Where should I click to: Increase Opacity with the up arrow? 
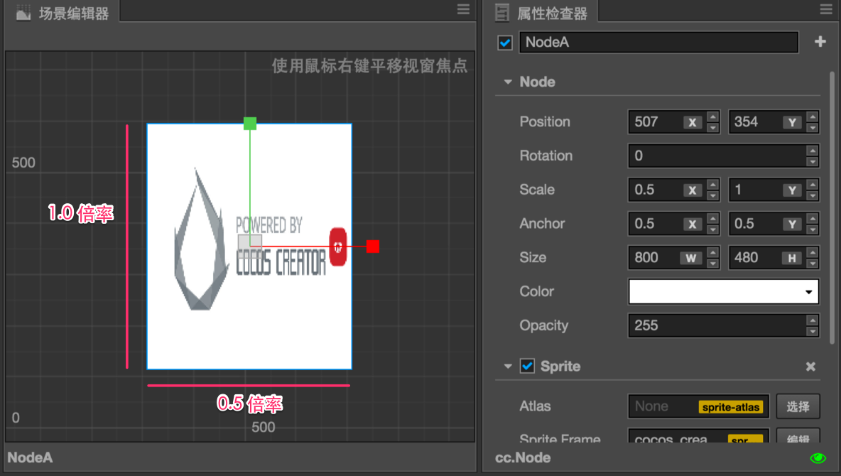pos(813,320)
